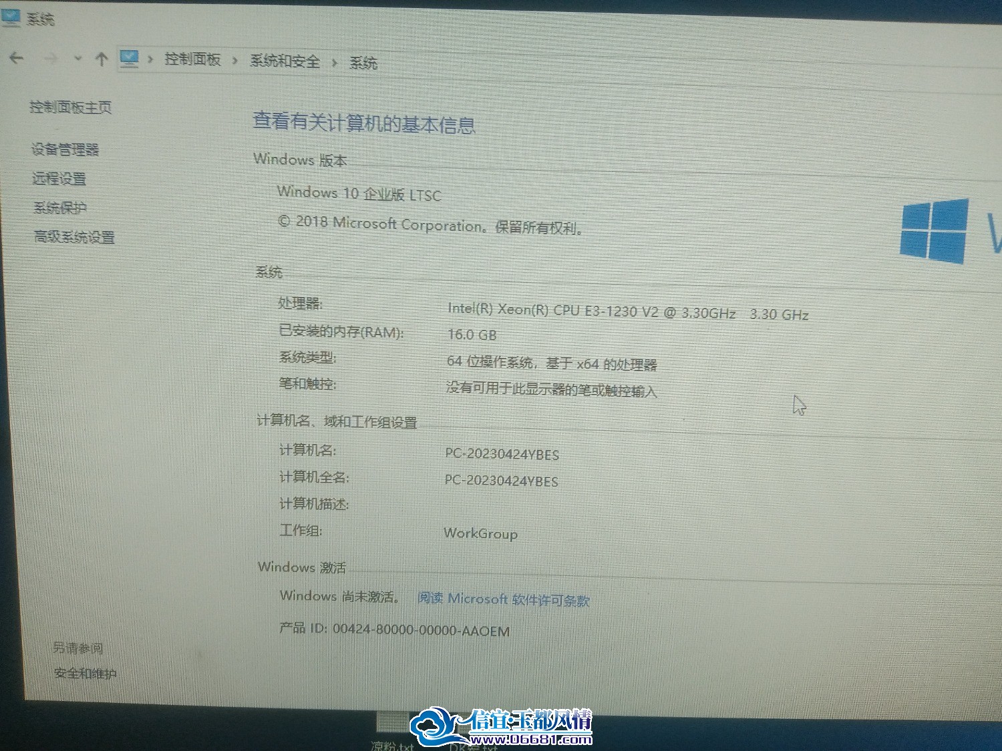Click the Windows 版本 section heading
1002x751 pixels.
tap(301, 160)
